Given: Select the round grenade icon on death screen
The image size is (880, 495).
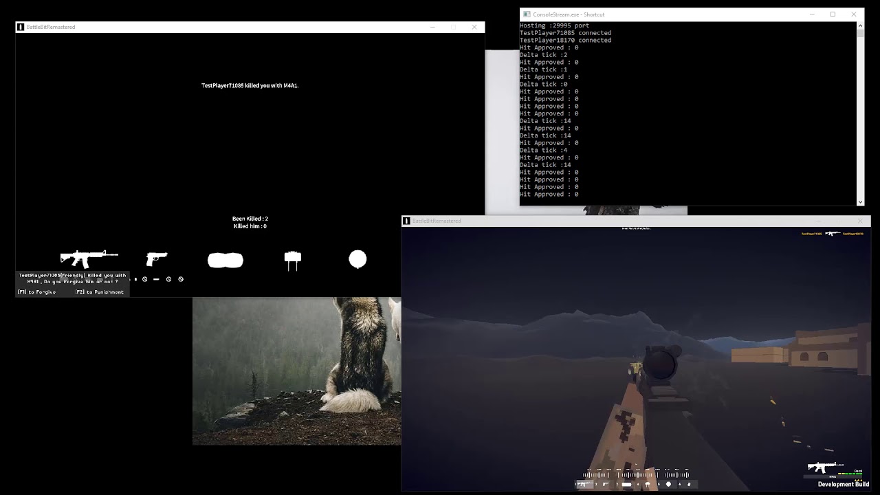Looking at the screenshot, I should coord(357,259).
